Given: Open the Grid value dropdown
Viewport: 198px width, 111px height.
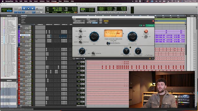Looking at the screenshot, I should 94,9.
